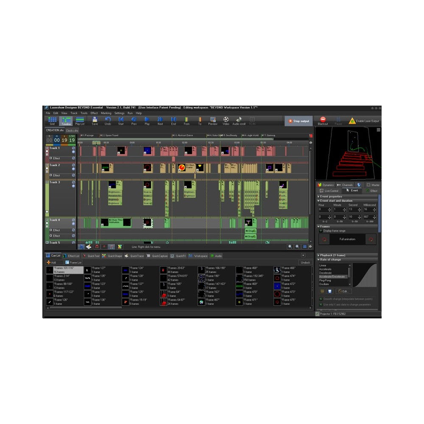The image size is (424, 424).
Task: Expand the Effect row under Track 1
Action: click(50, 158)
